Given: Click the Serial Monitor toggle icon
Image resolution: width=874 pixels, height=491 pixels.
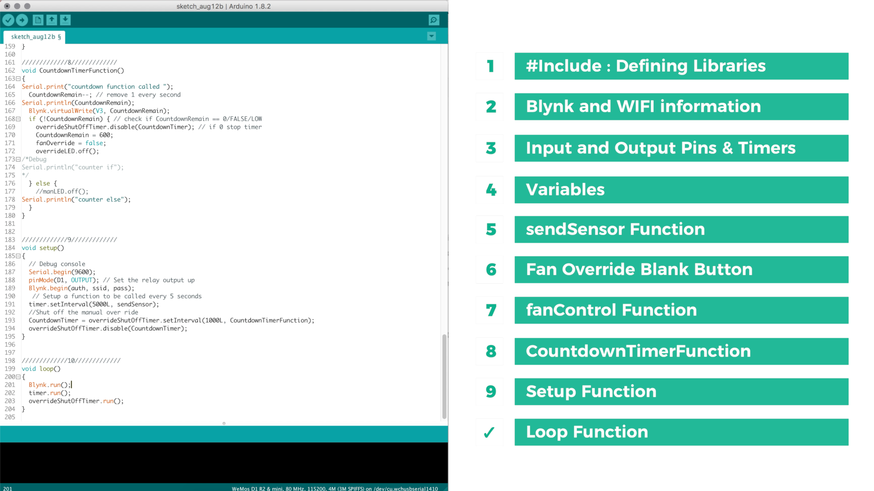Looking at the screenshot, I should tap(434, 20).
